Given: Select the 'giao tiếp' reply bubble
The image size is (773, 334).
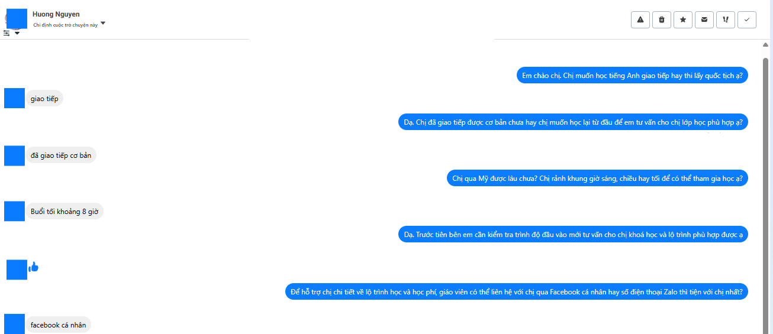Looking at the screenshot, I should (44, 99).
